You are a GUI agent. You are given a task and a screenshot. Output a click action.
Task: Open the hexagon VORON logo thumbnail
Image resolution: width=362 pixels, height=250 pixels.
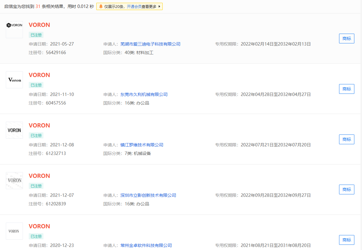(14, 30)
